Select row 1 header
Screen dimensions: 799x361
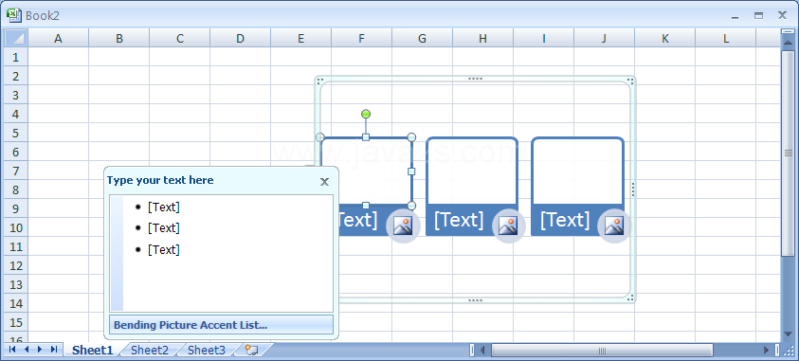coord(15,57)
